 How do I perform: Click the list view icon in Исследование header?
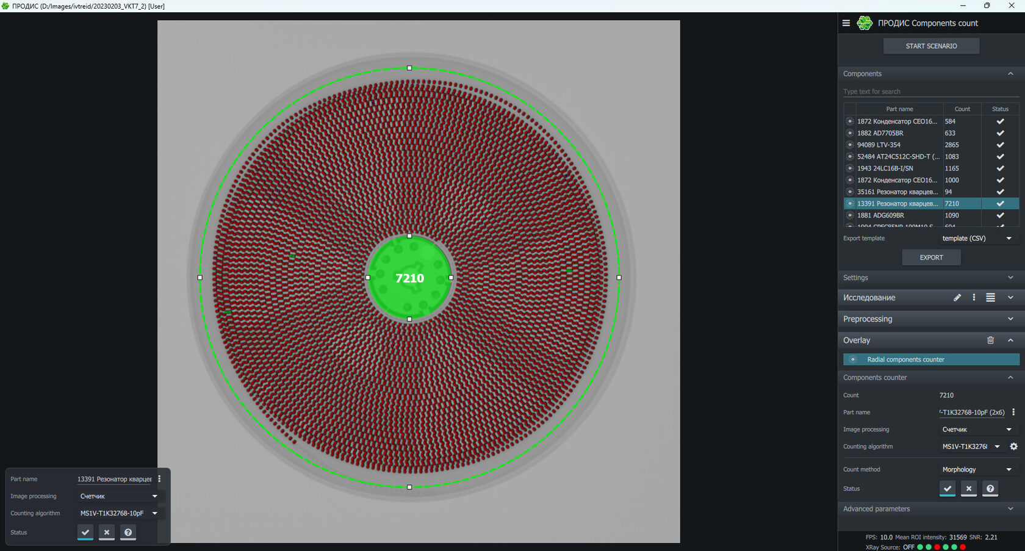coord(990,298)
